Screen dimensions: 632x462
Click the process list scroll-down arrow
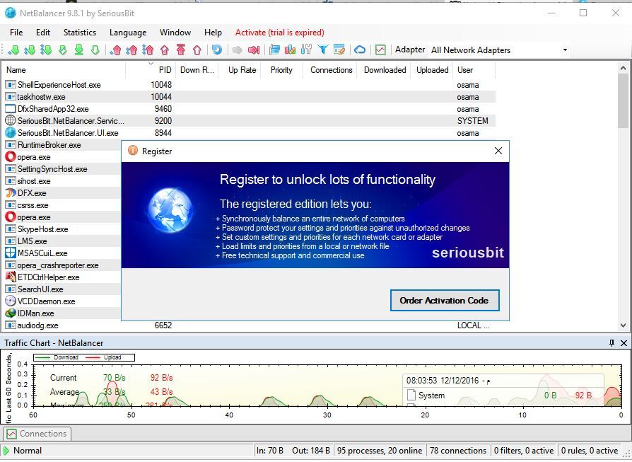(623, 325)
